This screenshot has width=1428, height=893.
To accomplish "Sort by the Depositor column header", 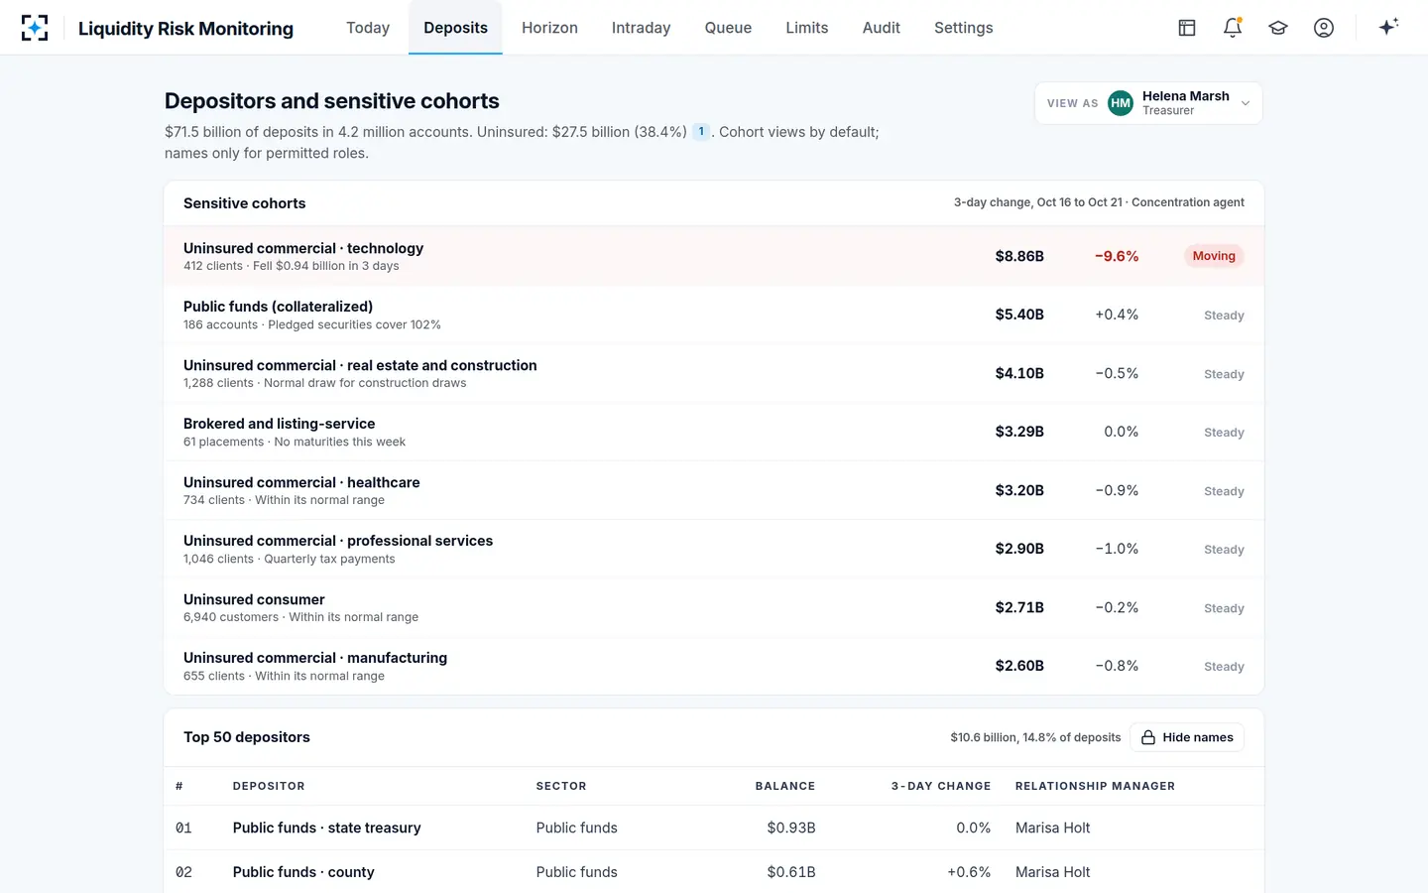I will tap(269, 786).
